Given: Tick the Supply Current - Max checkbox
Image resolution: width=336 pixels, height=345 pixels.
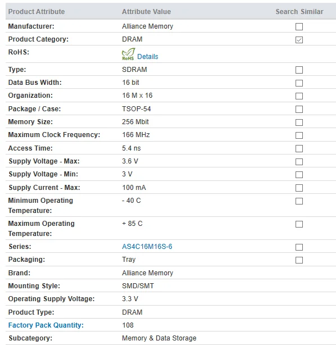Looking at the screenshot, I should tap(299, 188).
